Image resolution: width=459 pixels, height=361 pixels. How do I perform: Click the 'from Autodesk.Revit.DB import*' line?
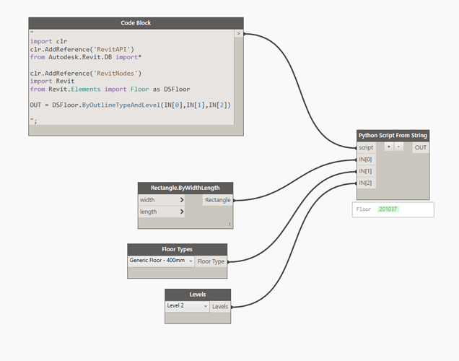[x=85, y=57]
